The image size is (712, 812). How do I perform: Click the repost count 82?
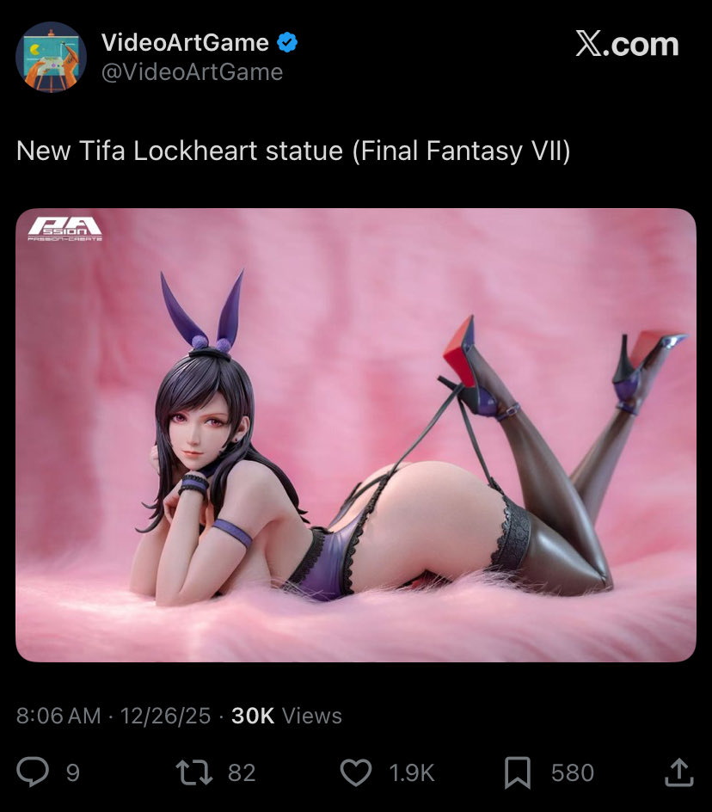point(242,772)
